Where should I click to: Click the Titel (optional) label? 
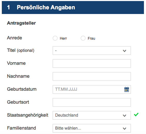click(x=21, y=51)
